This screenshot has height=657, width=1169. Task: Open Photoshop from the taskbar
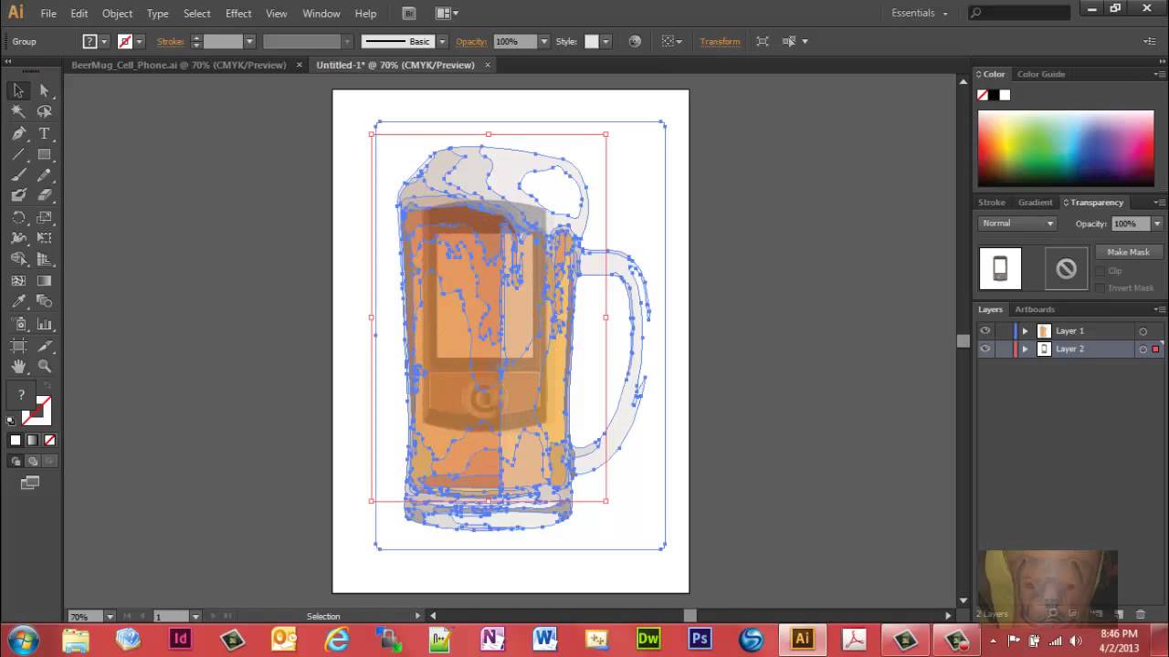[x=700, y=639]
